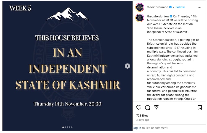The image size is (207, 133).
Task: Like the post with the heart icon
Action: 139,108
